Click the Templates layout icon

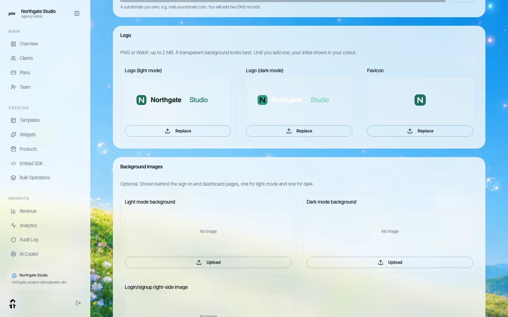pos(13,120)
